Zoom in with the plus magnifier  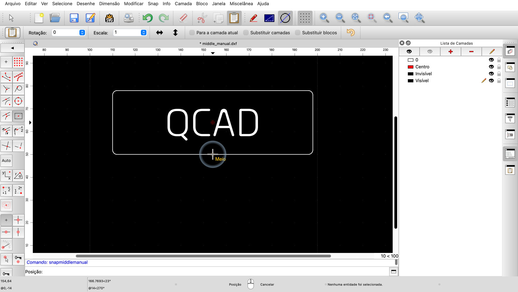324,18
